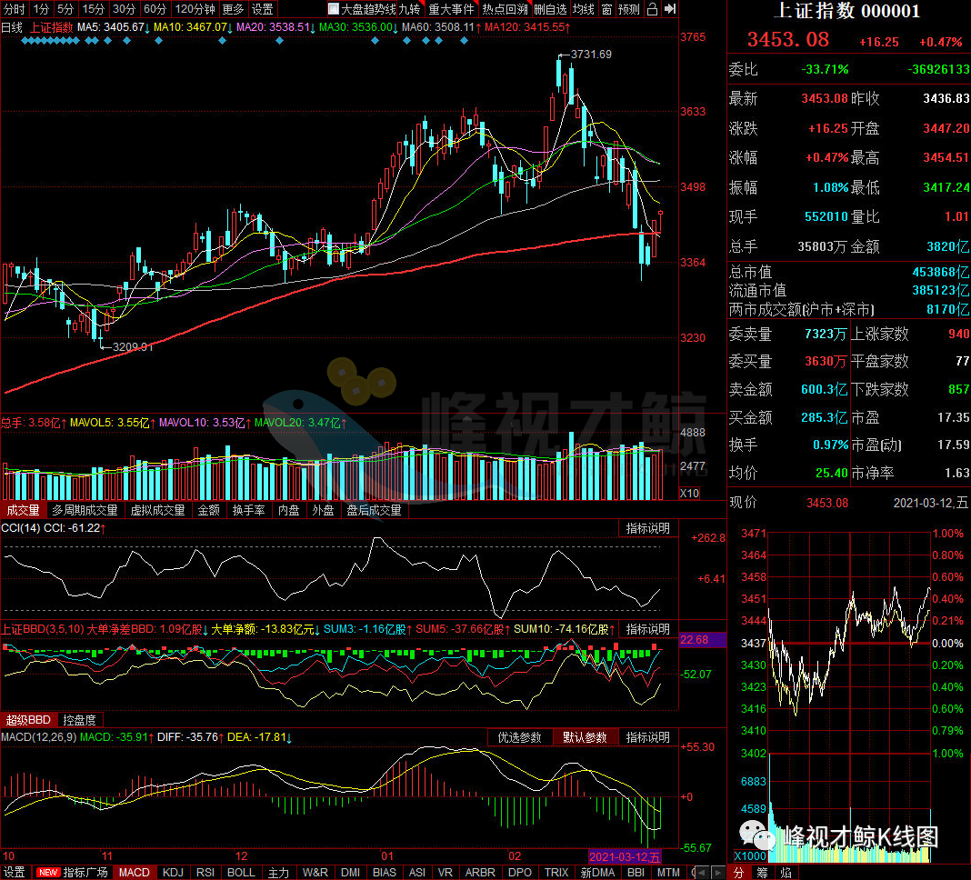Image resolution: width=971 pixels, height=880 pixels.
Task: Select the 30分 period
Action: pyautogui.click(x=124, y=9)
